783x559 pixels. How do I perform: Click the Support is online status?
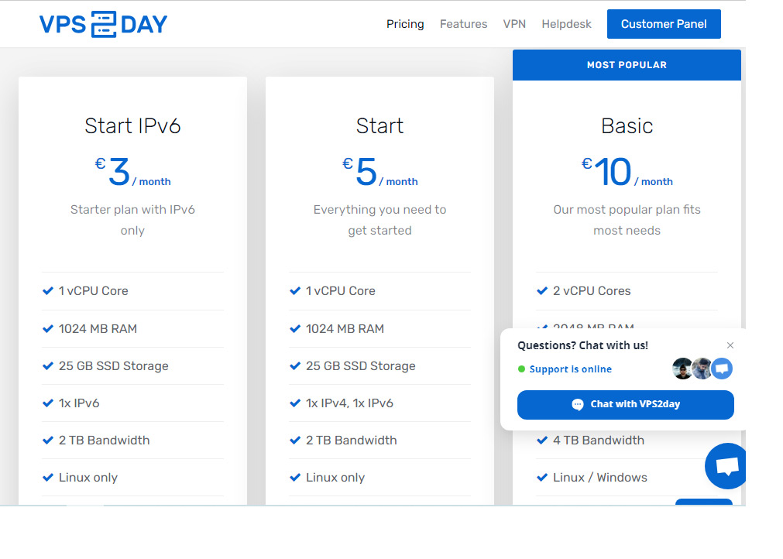565,369
